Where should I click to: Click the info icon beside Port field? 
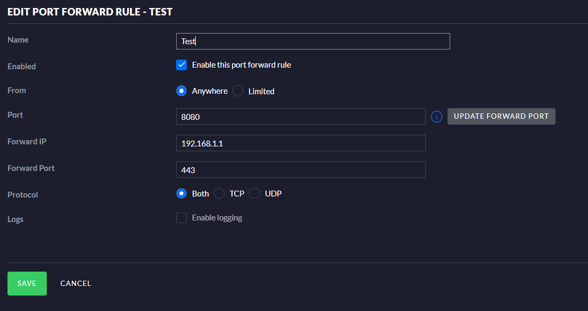point(436,117)
